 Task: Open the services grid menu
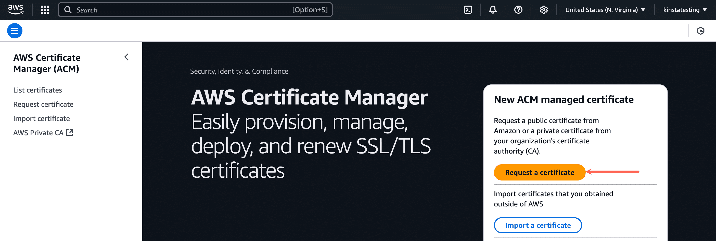pos(45,10)
